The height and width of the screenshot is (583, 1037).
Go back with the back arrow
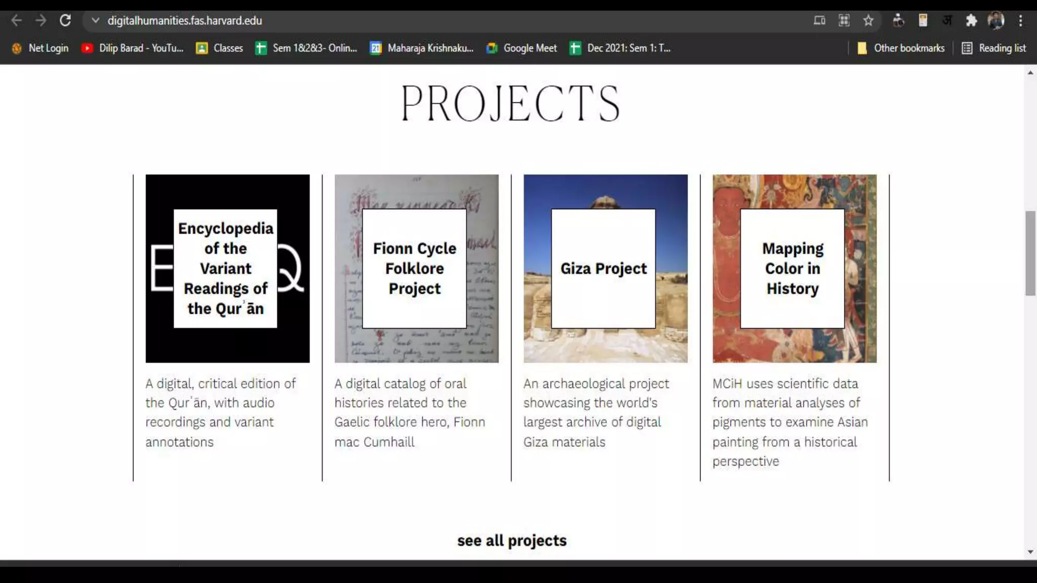coord(16,21)
